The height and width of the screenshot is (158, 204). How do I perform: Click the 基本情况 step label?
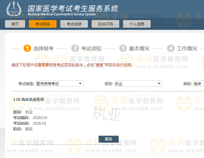pyautogui.click(x=139, y=49)
